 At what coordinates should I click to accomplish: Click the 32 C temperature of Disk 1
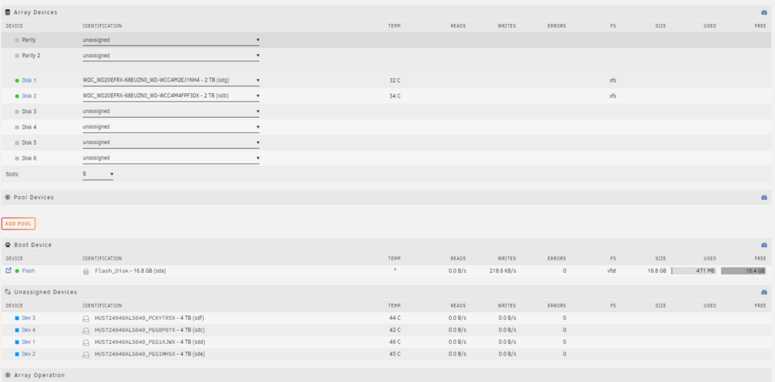coord(395,81)
